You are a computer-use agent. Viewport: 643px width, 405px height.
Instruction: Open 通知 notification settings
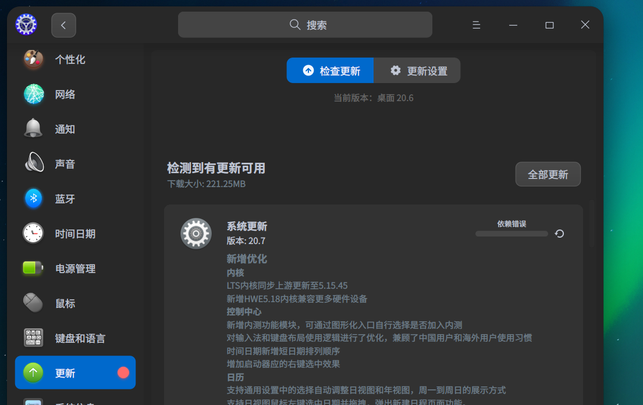point(33,128)
